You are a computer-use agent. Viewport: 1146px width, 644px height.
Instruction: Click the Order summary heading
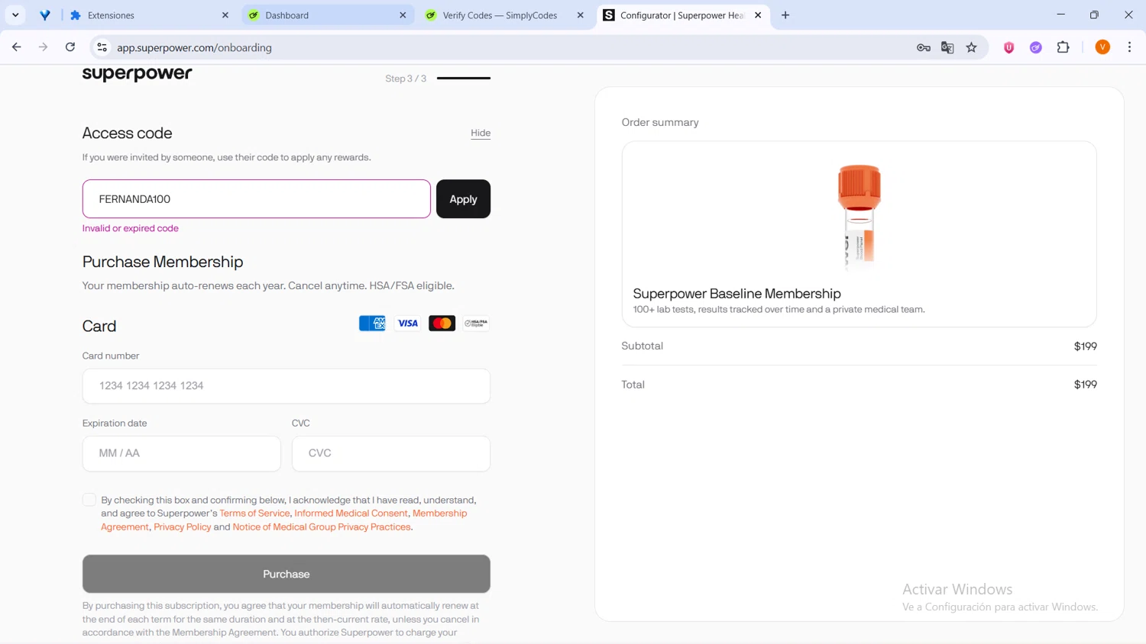coord(660,122)
